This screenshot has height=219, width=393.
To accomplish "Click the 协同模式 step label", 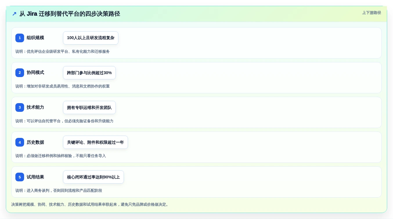I will pyautogui.click(x=35, y=72).
